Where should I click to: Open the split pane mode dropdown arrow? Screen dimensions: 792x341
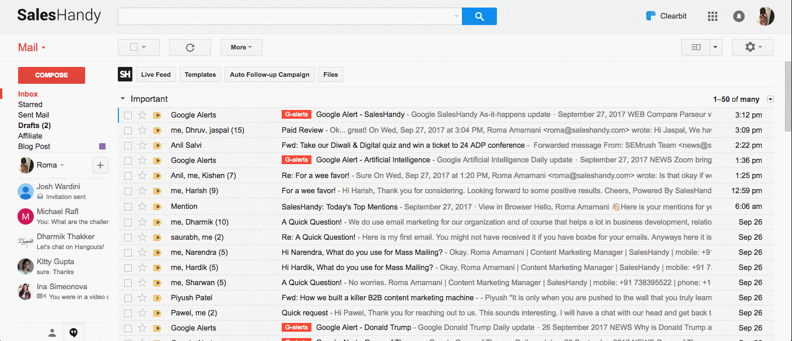(x=716, y=47)
